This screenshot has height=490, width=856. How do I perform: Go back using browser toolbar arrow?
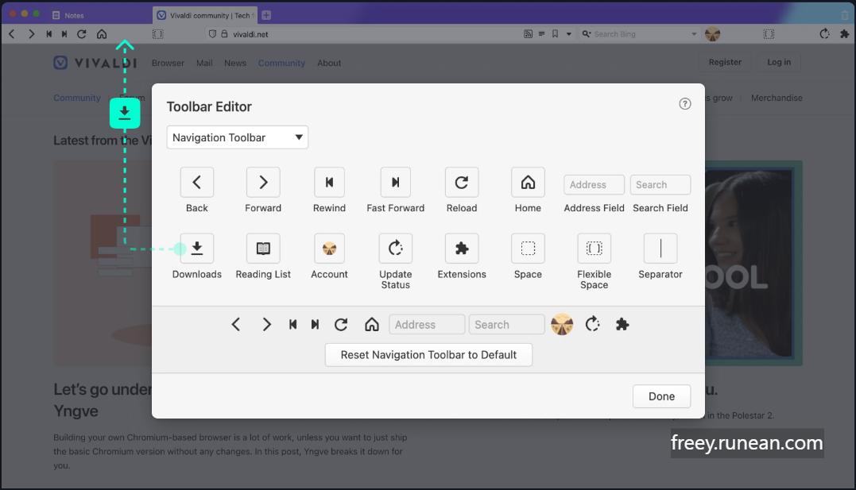tap(11, 34)
